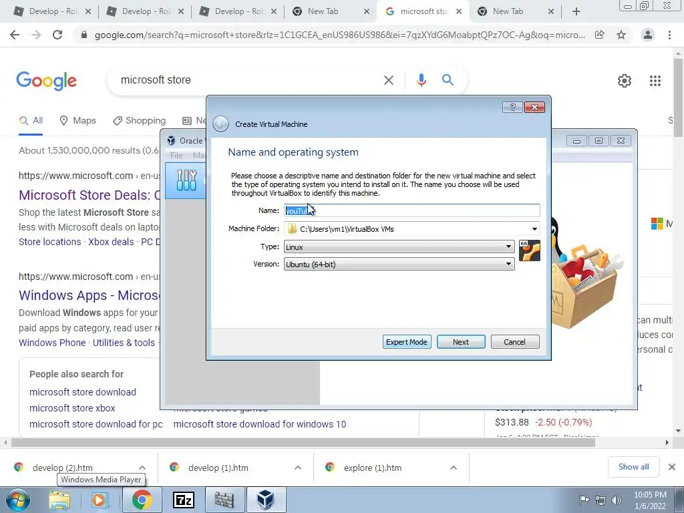Click the Google logo
This screenshot has width=684, height=513.
click(46, 81)
